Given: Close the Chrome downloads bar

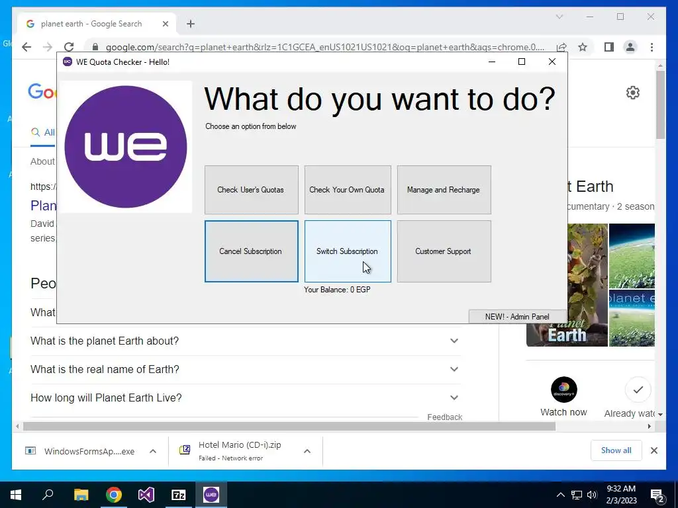Looking at the screenshot, I should 654,450.
